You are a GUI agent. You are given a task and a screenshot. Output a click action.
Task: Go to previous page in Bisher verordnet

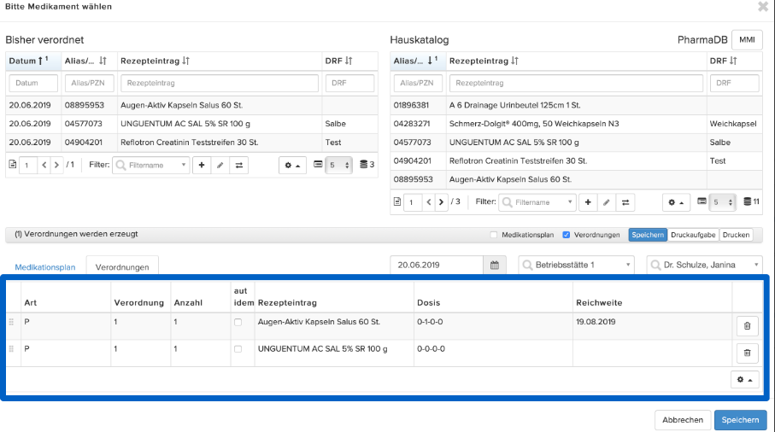tap(44, 165)
